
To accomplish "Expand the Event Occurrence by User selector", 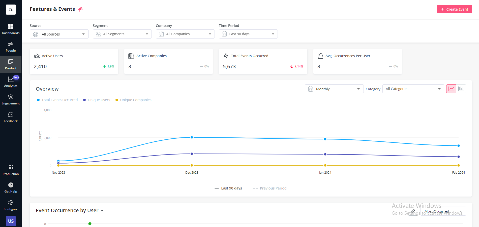I will [x=102, y=210].
